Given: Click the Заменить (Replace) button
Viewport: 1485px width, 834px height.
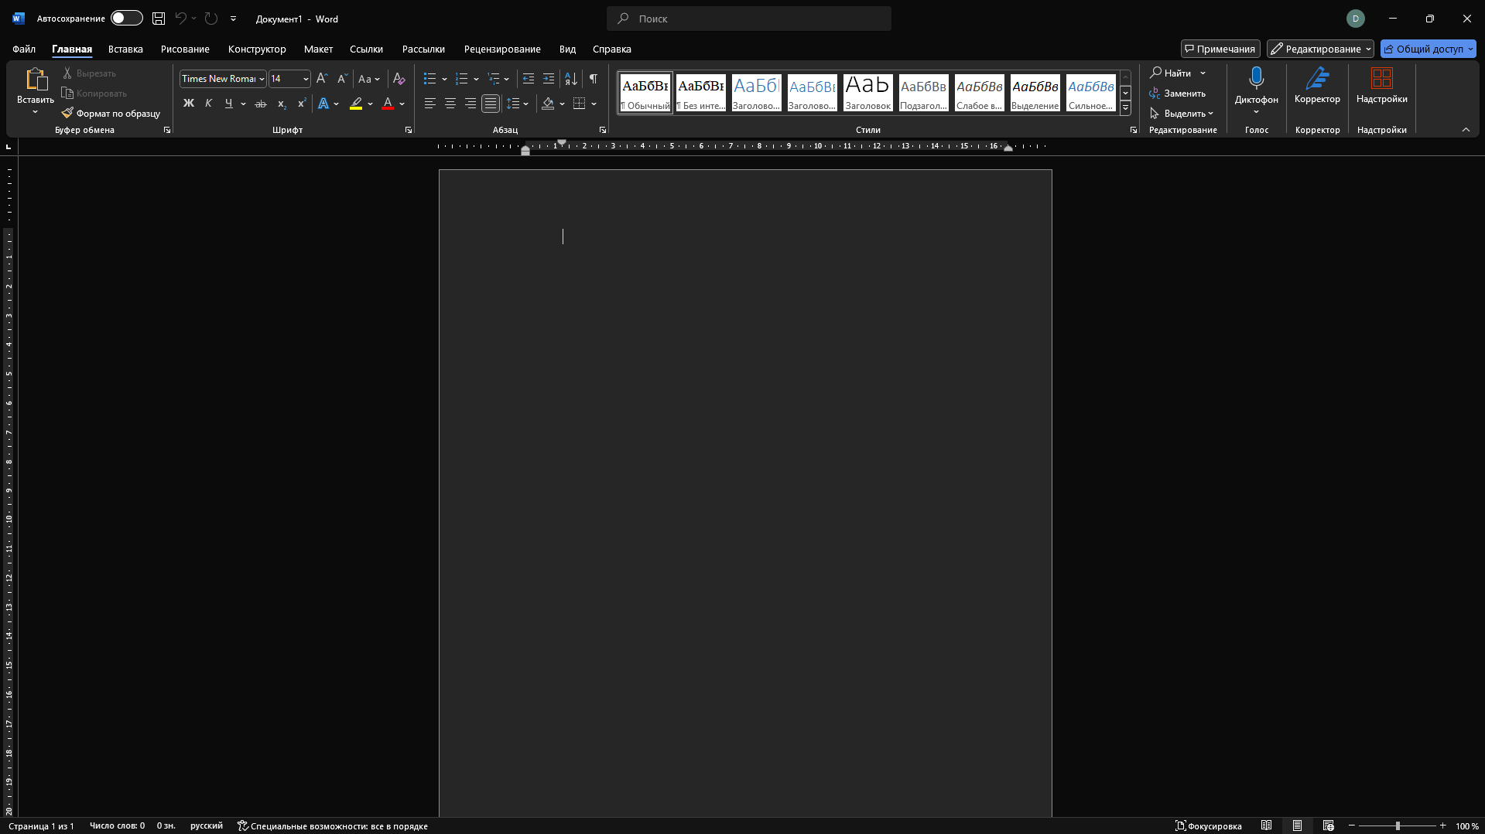Looking at the screenshot, I should pyautogui.click(x=1177, y=94).
